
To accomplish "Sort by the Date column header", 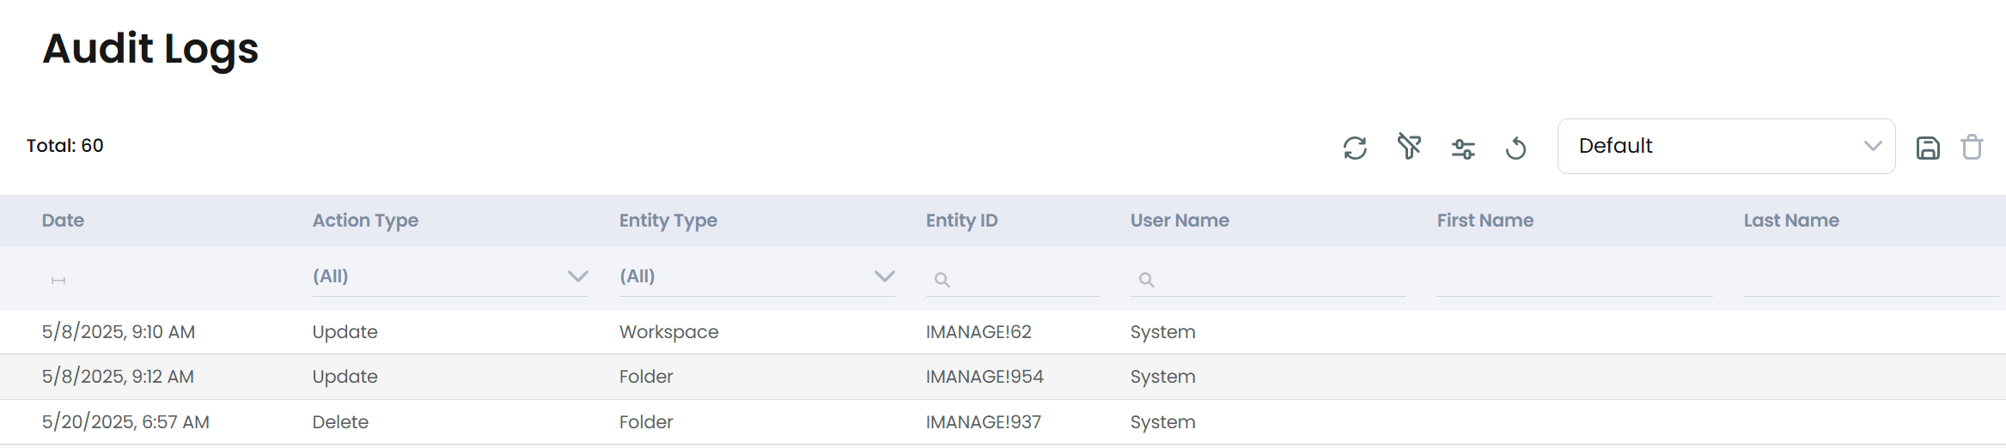I will [63, 221].
